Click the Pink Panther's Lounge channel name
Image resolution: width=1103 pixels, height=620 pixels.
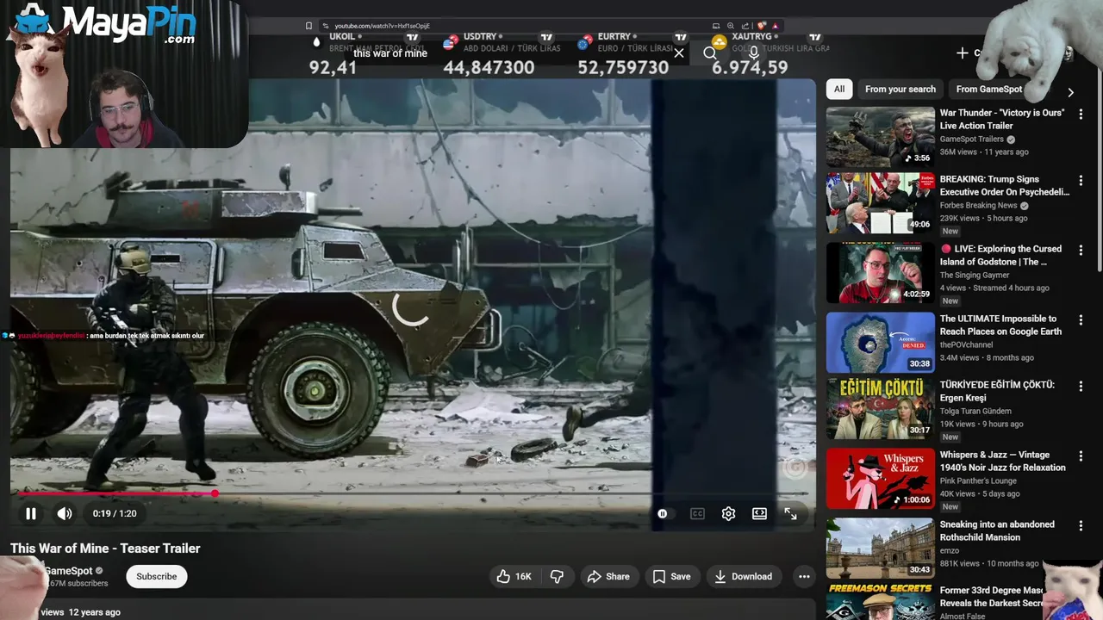tap(978, 481)
